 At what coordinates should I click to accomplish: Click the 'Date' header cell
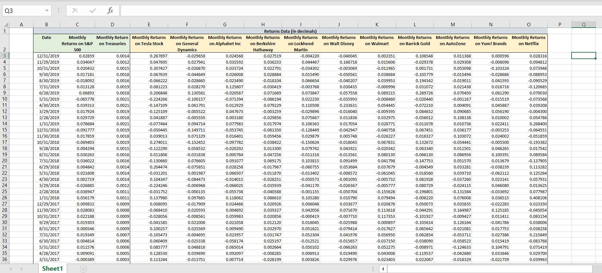pyautogui.click(x=46, y=43)
